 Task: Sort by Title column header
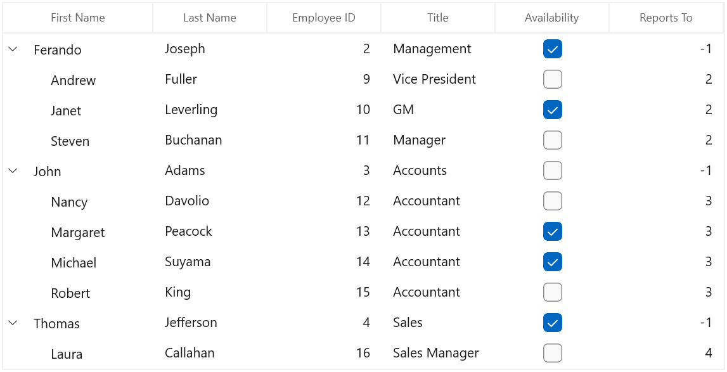438,18
